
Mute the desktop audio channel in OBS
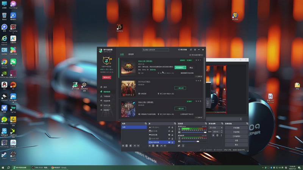179,141
